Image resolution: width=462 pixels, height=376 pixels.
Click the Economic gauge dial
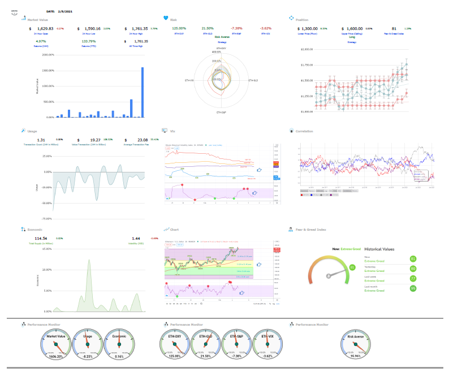coord(119,344)
